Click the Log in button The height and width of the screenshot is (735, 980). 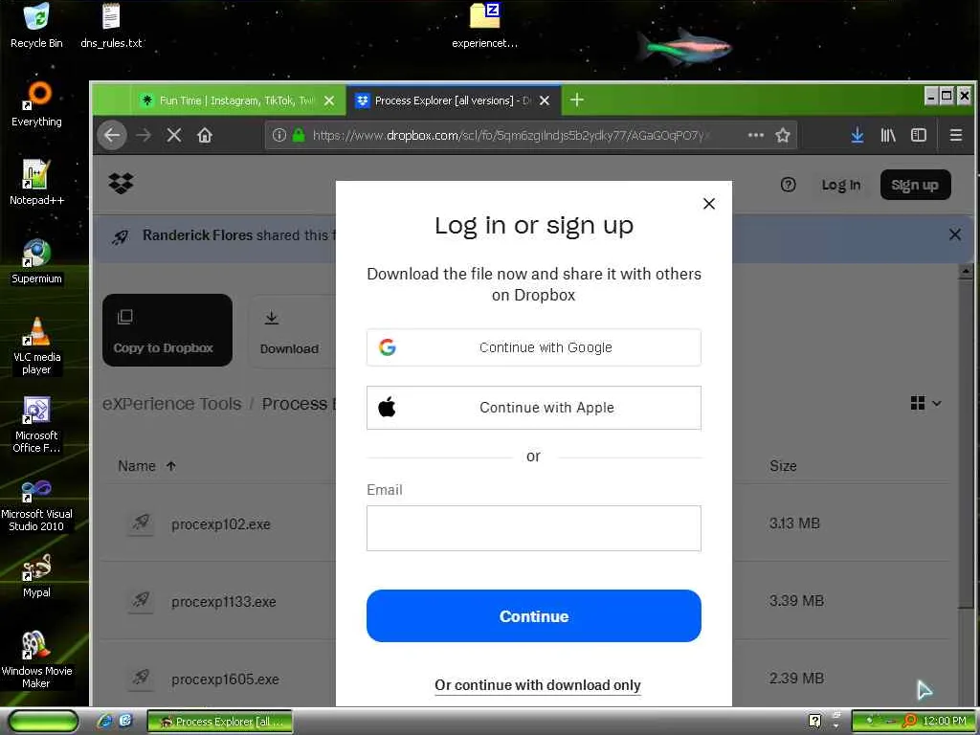[840, 185]
